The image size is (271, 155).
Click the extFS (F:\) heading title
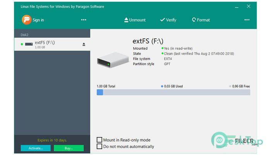[x=148, y=41]
